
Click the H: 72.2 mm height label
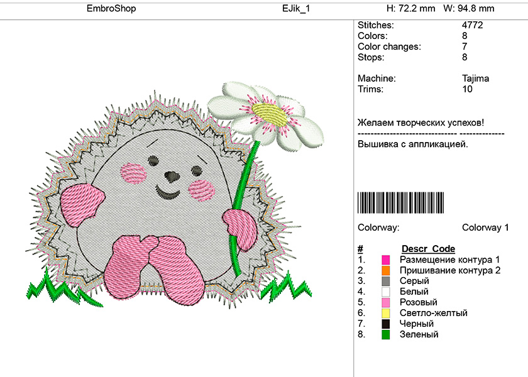click(410, 9)
